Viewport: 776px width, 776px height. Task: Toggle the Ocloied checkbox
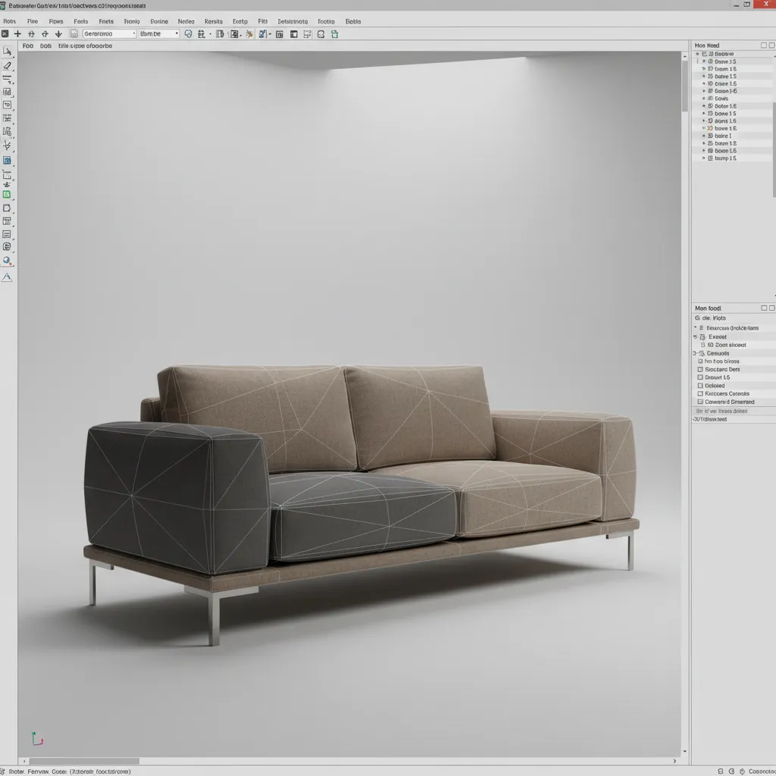pyautogui.click(x=700, y=386)
